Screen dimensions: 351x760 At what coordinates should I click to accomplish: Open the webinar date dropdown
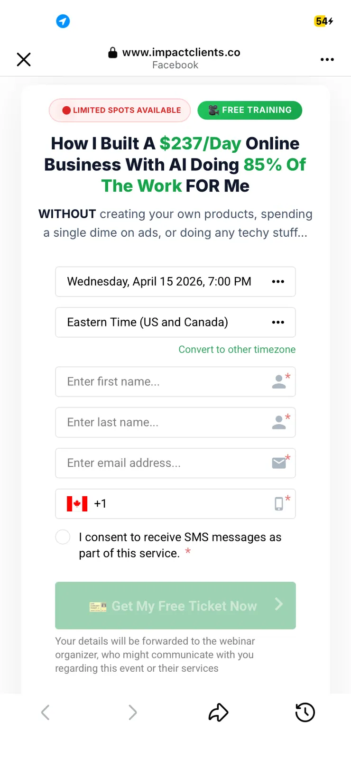tap(175, 282)
